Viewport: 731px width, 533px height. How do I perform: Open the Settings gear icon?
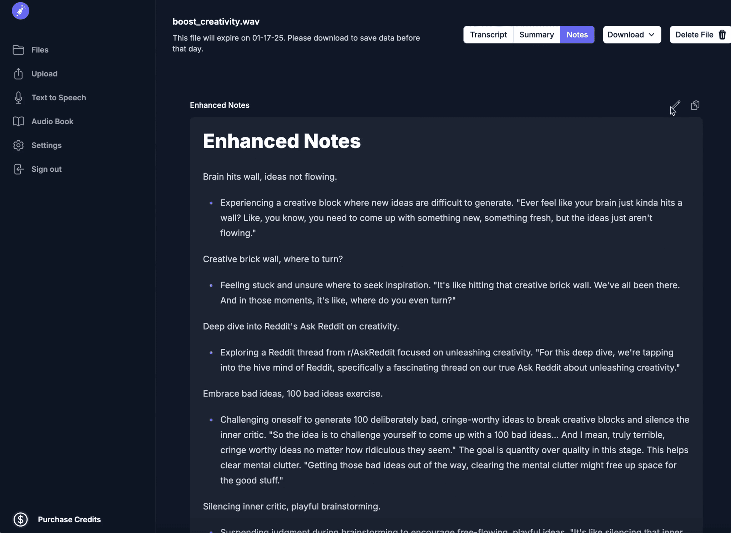click(18, 145)
